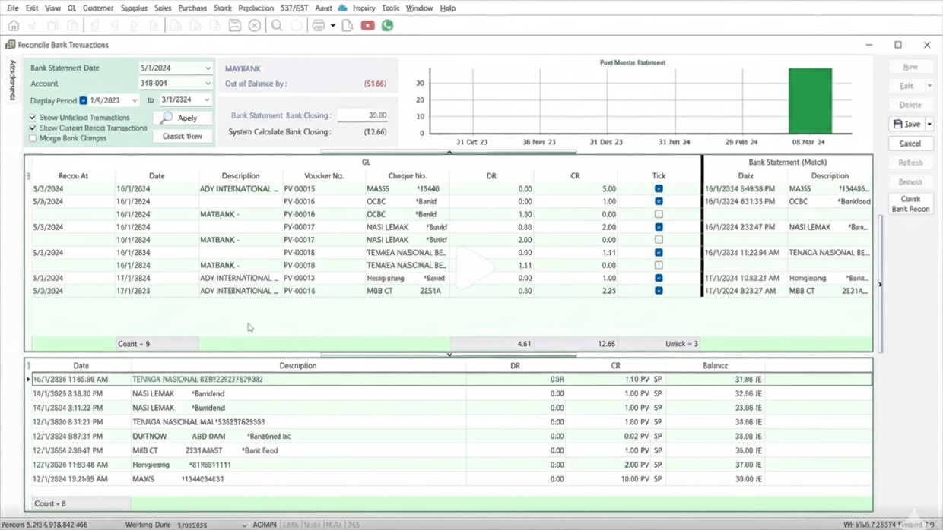Open the Bank Statement Date dropdown
Image resolution: width=943 pixels, height=530 pixels.
(x=208, y=68)
